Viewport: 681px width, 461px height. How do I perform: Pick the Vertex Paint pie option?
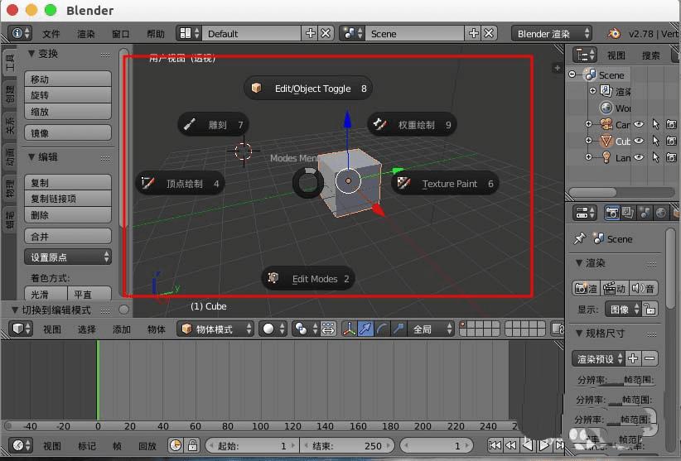(x=148, y=184)
